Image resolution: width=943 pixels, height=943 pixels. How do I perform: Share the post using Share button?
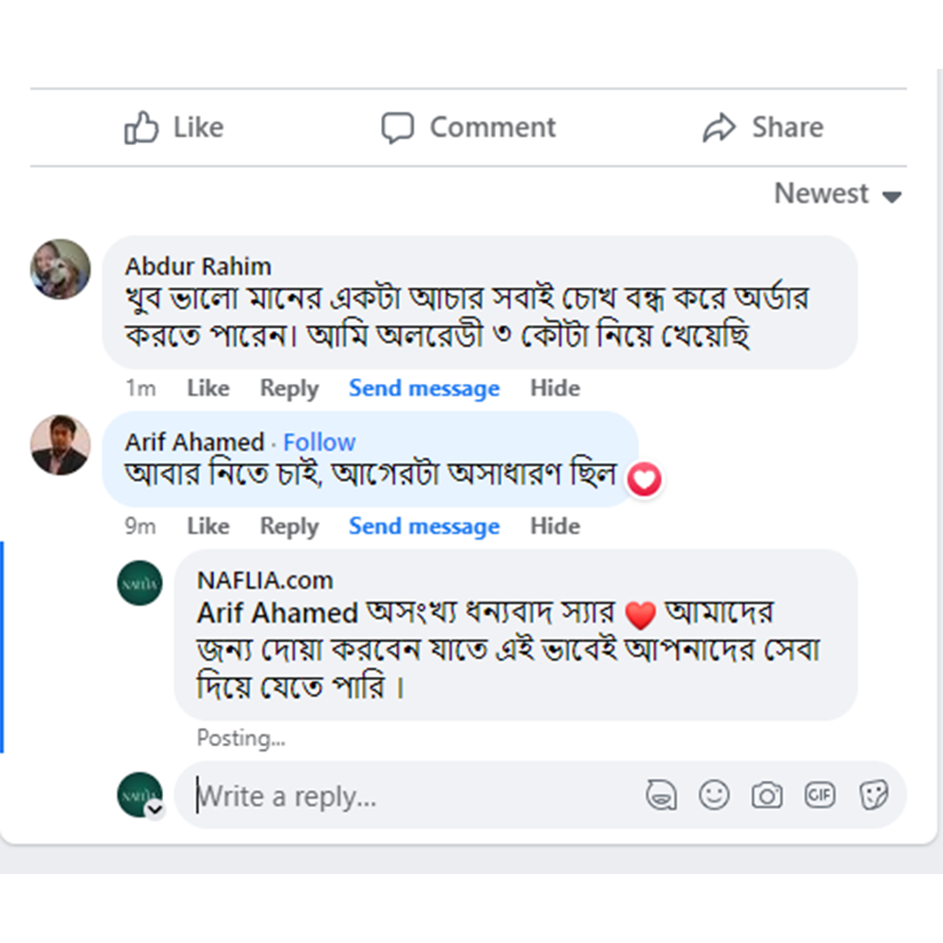pos(763,127)
